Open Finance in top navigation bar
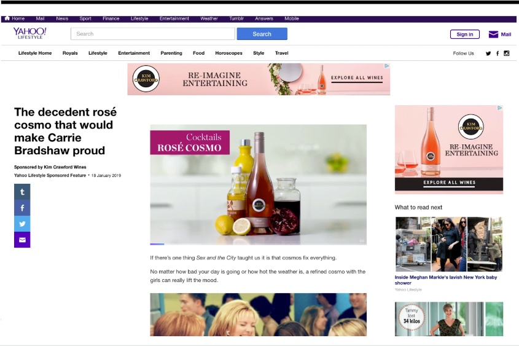Viewport: 519px width, 346px height. pos(111,18)
